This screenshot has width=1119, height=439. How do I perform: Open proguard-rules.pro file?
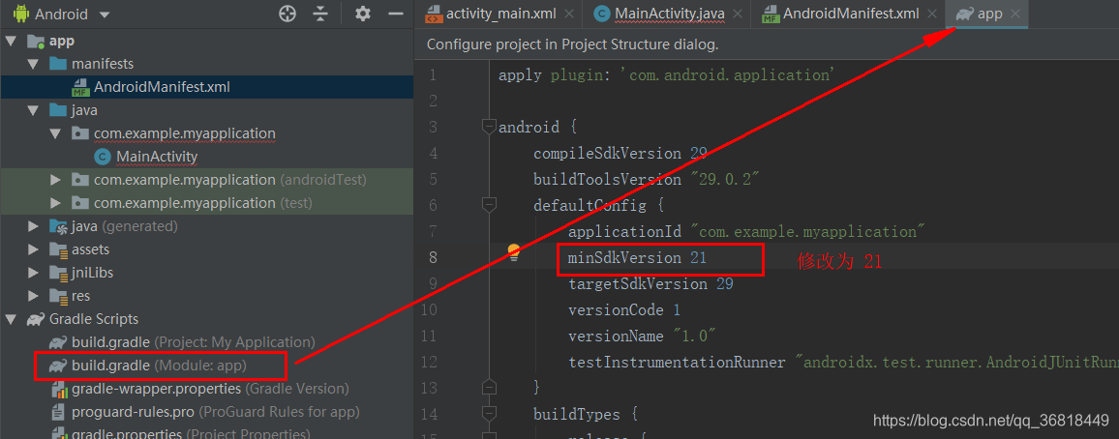(x=207, y=412)
